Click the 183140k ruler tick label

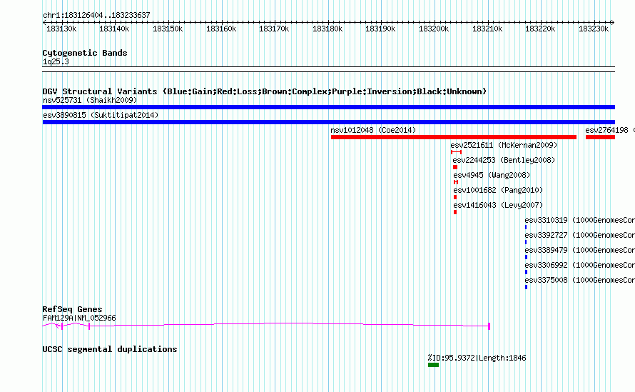pyautogui.click(x=114, y=29)
